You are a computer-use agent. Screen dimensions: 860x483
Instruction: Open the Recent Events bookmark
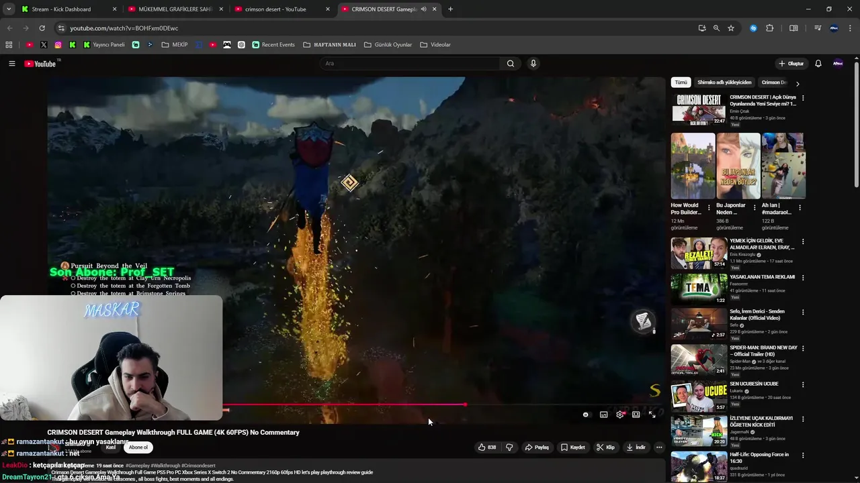pyautogui.click(x=273, y=45)
